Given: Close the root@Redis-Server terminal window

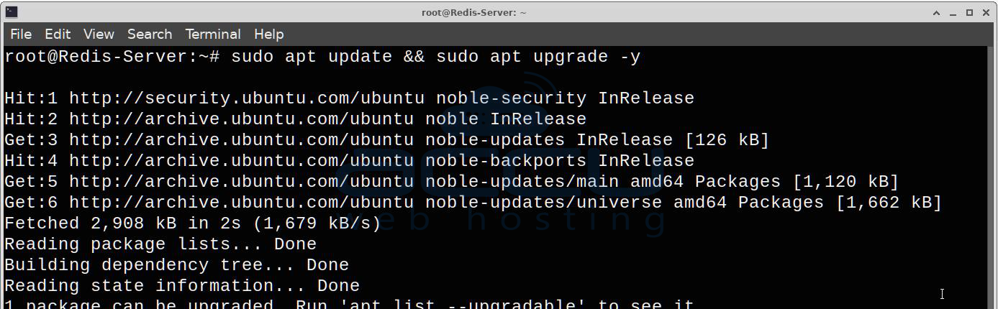Looking at the screenshot, I should (984, 12).
